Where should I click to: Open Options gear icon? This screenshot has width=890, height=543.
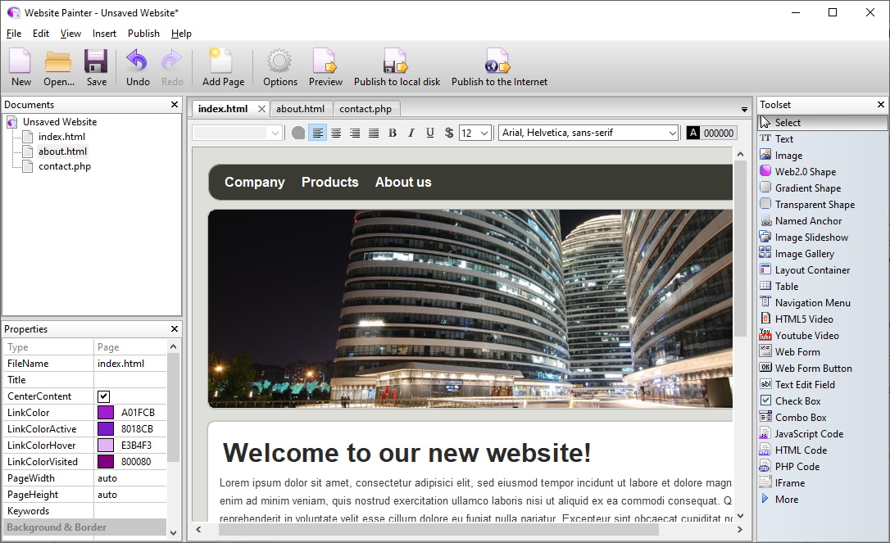point(279,61)
